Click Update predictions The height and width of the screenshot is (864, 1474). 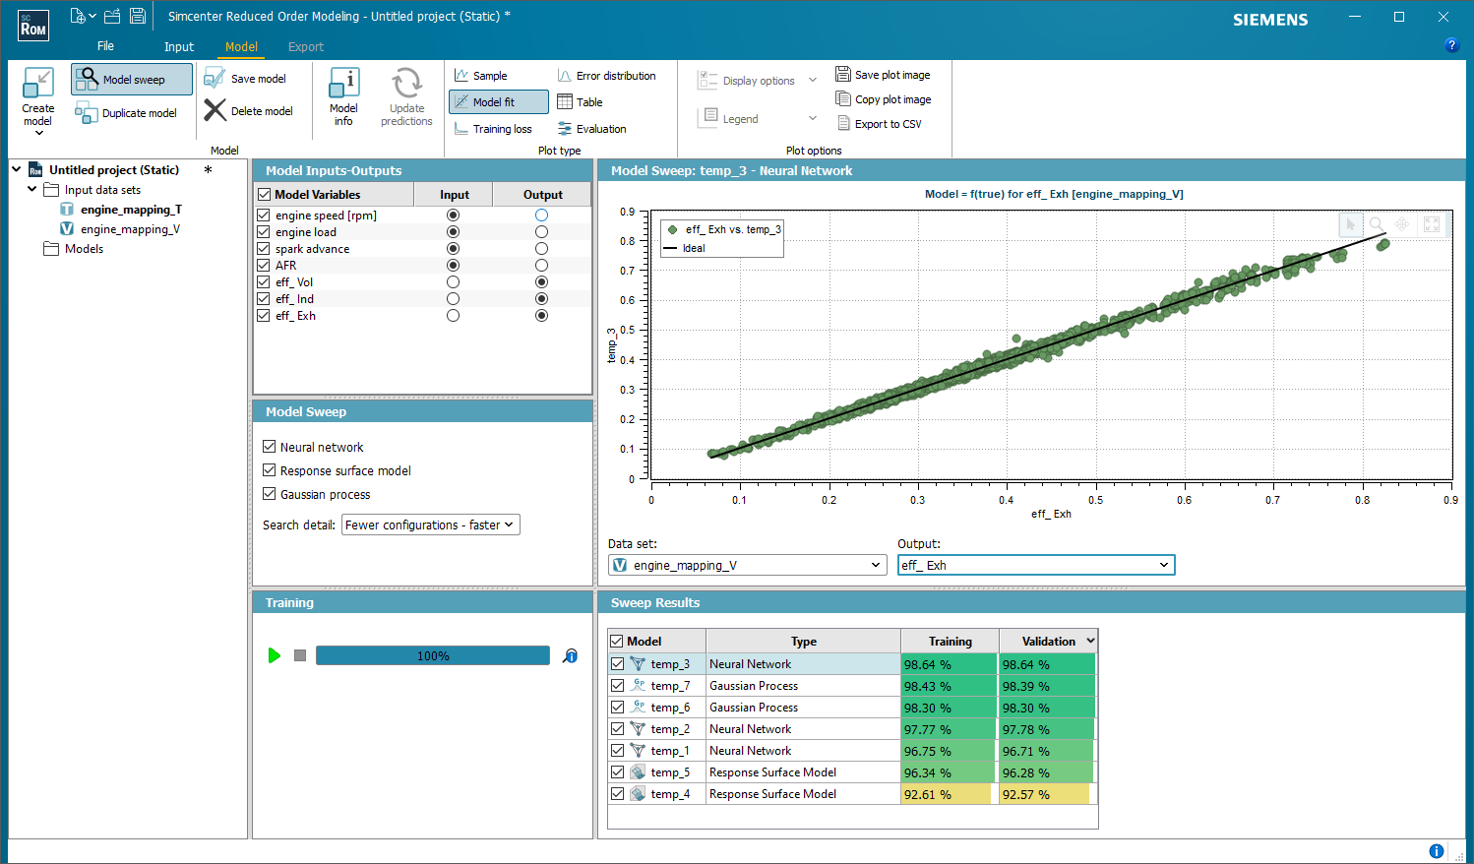[x=406, y=95]
